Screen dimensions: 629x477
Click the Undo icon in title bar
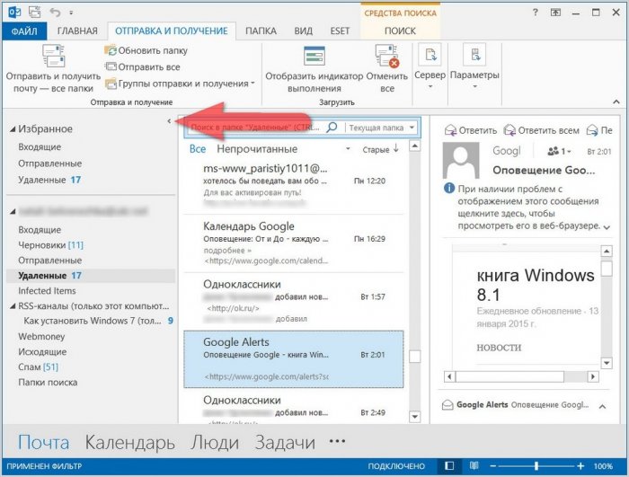55,13
